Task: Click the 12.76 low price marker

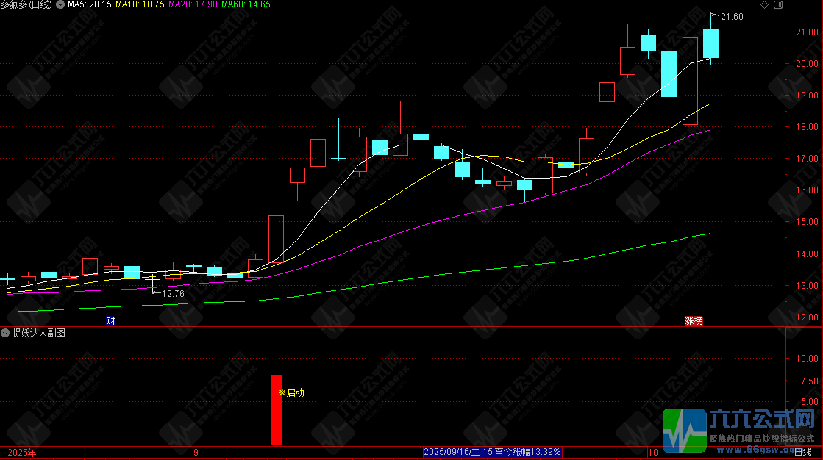Action: click(x=174, y=294)
